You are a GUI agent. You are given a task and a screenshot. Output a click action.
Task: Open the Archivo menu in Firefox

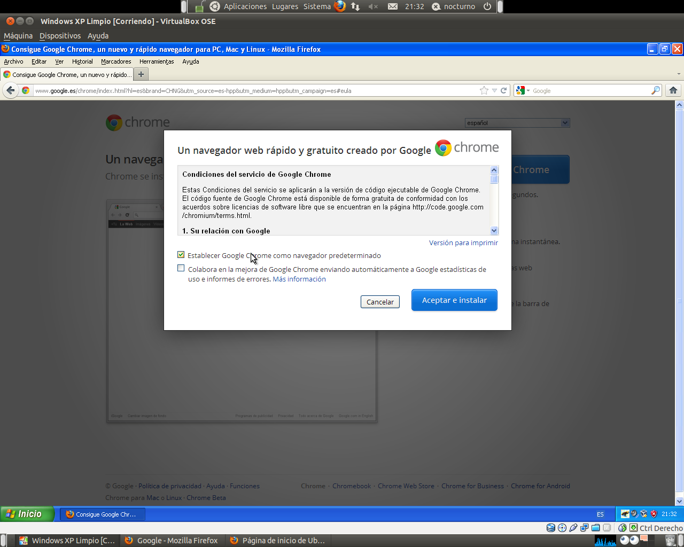(13, 61)
